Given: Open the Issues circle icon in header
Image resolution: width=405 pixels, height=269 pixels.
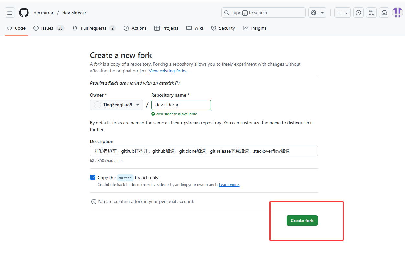Looking at the screenshot, I should (x=358, y=13).
